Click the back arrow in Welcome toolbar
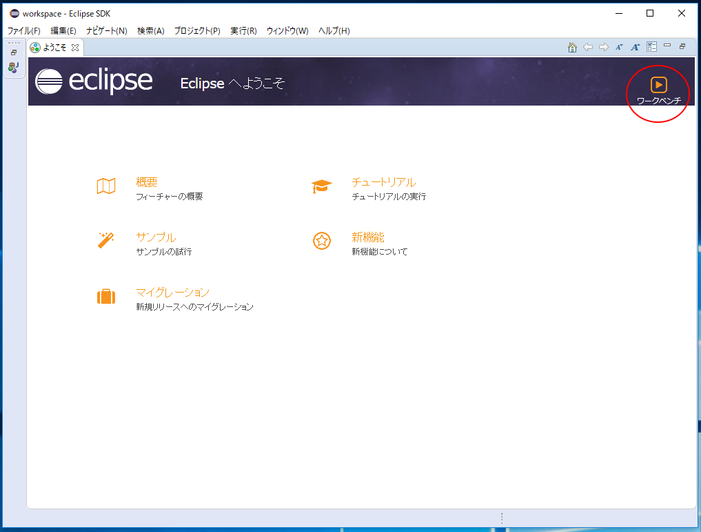The height and width of the screenshot is (532, 701). click(588, 47)
